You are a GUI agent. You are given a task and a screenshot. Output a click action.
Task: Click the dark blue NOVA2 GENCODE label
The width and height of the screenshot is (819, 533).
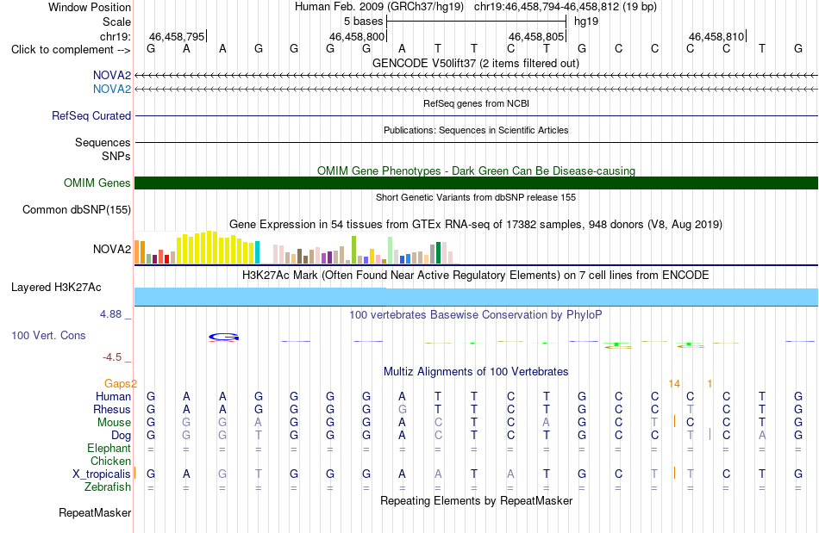click(x=112, y=76)
